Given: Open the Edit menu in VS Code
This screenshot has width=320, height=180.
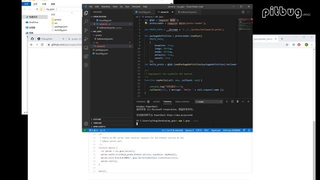Looking at the screenshot, I should tap(96, 6).
